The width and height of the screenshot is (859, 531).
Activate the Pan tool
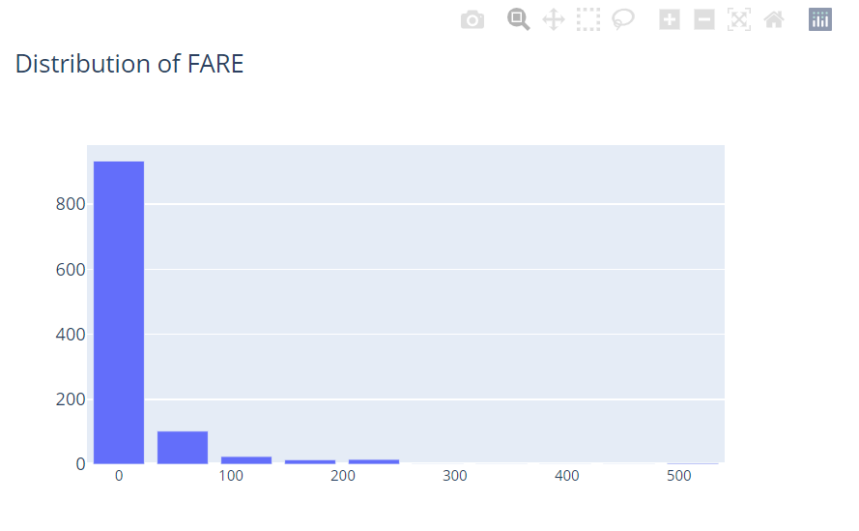pos(554,19)
